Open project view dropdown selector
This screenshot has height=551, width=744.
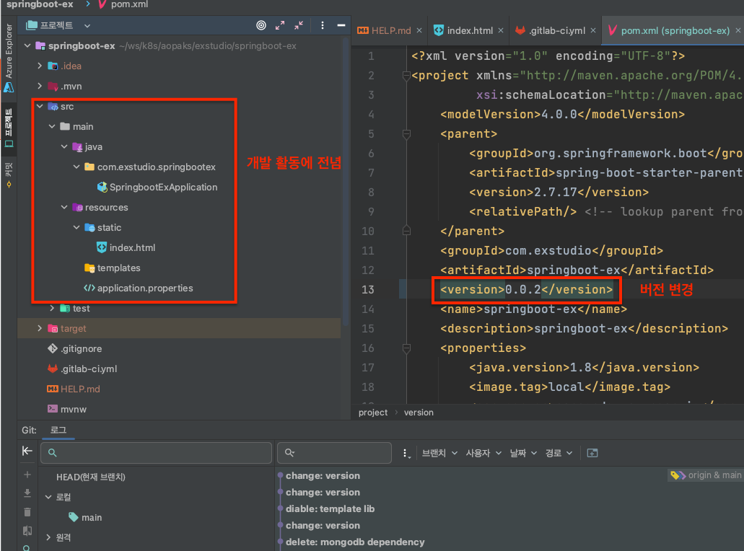point(87,26)
